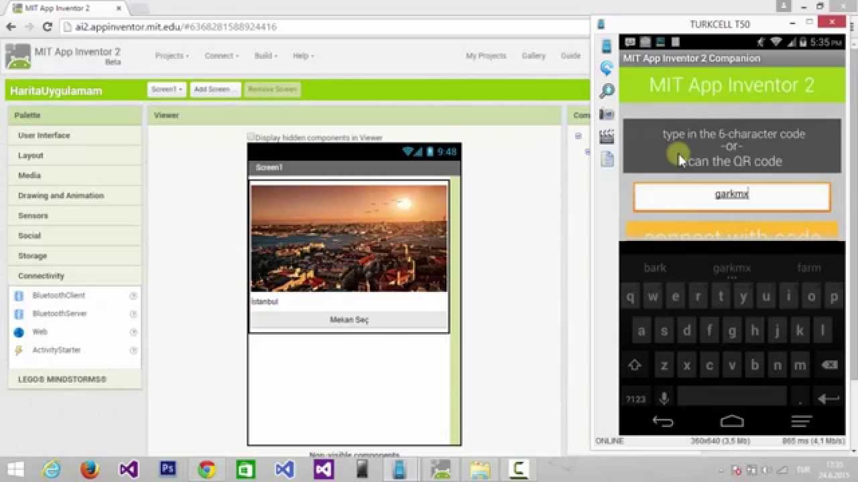Tap the ?123 symbols key
Screen dimensions: 858x482
pyautogui.click(x=635, y=398)
